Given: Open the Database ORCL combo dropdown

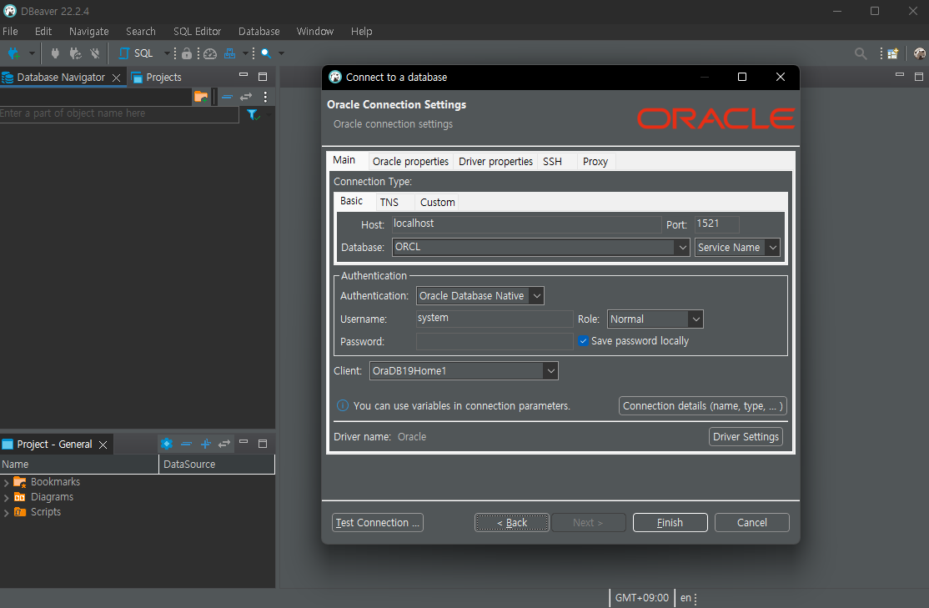Looking at the screenshot, I should click(x=682, y=248).
